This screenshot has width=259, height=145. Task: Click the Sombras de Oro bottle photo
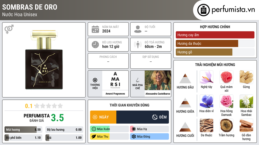coord(44,60)
